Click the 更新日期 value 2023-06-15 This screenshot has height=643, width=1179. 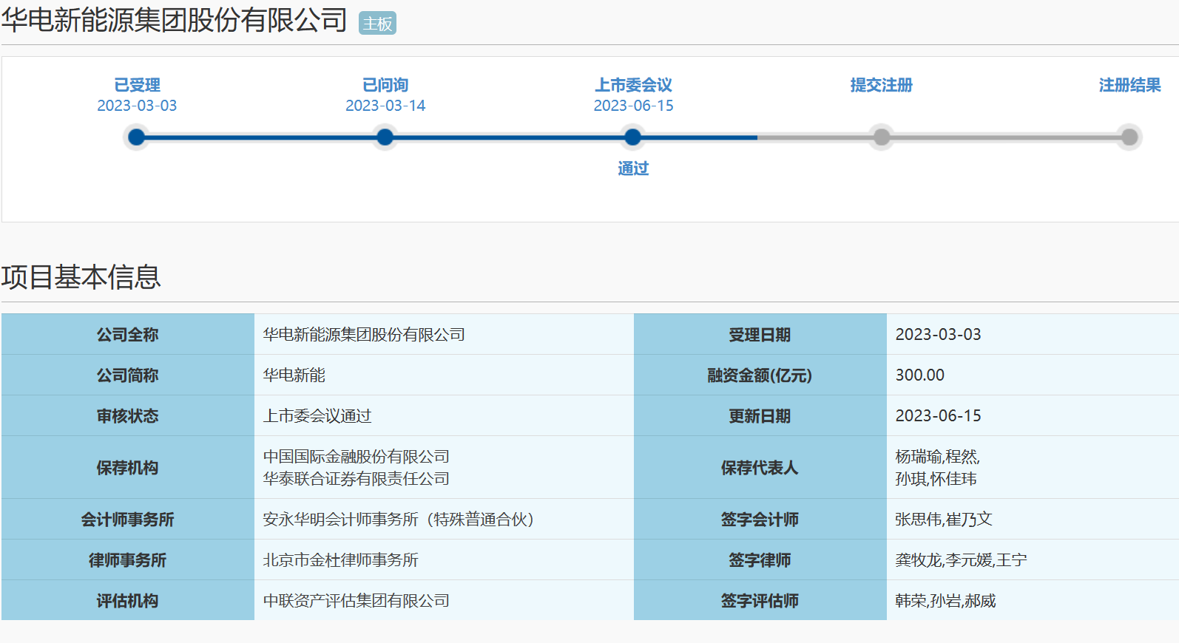938,415
